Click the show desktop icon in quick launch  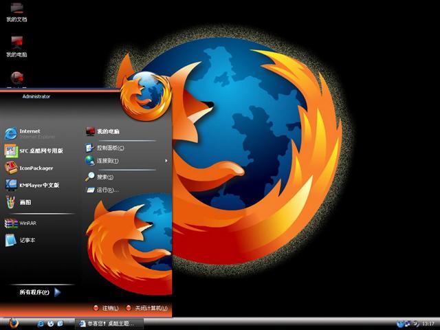[x=60, y=324]
